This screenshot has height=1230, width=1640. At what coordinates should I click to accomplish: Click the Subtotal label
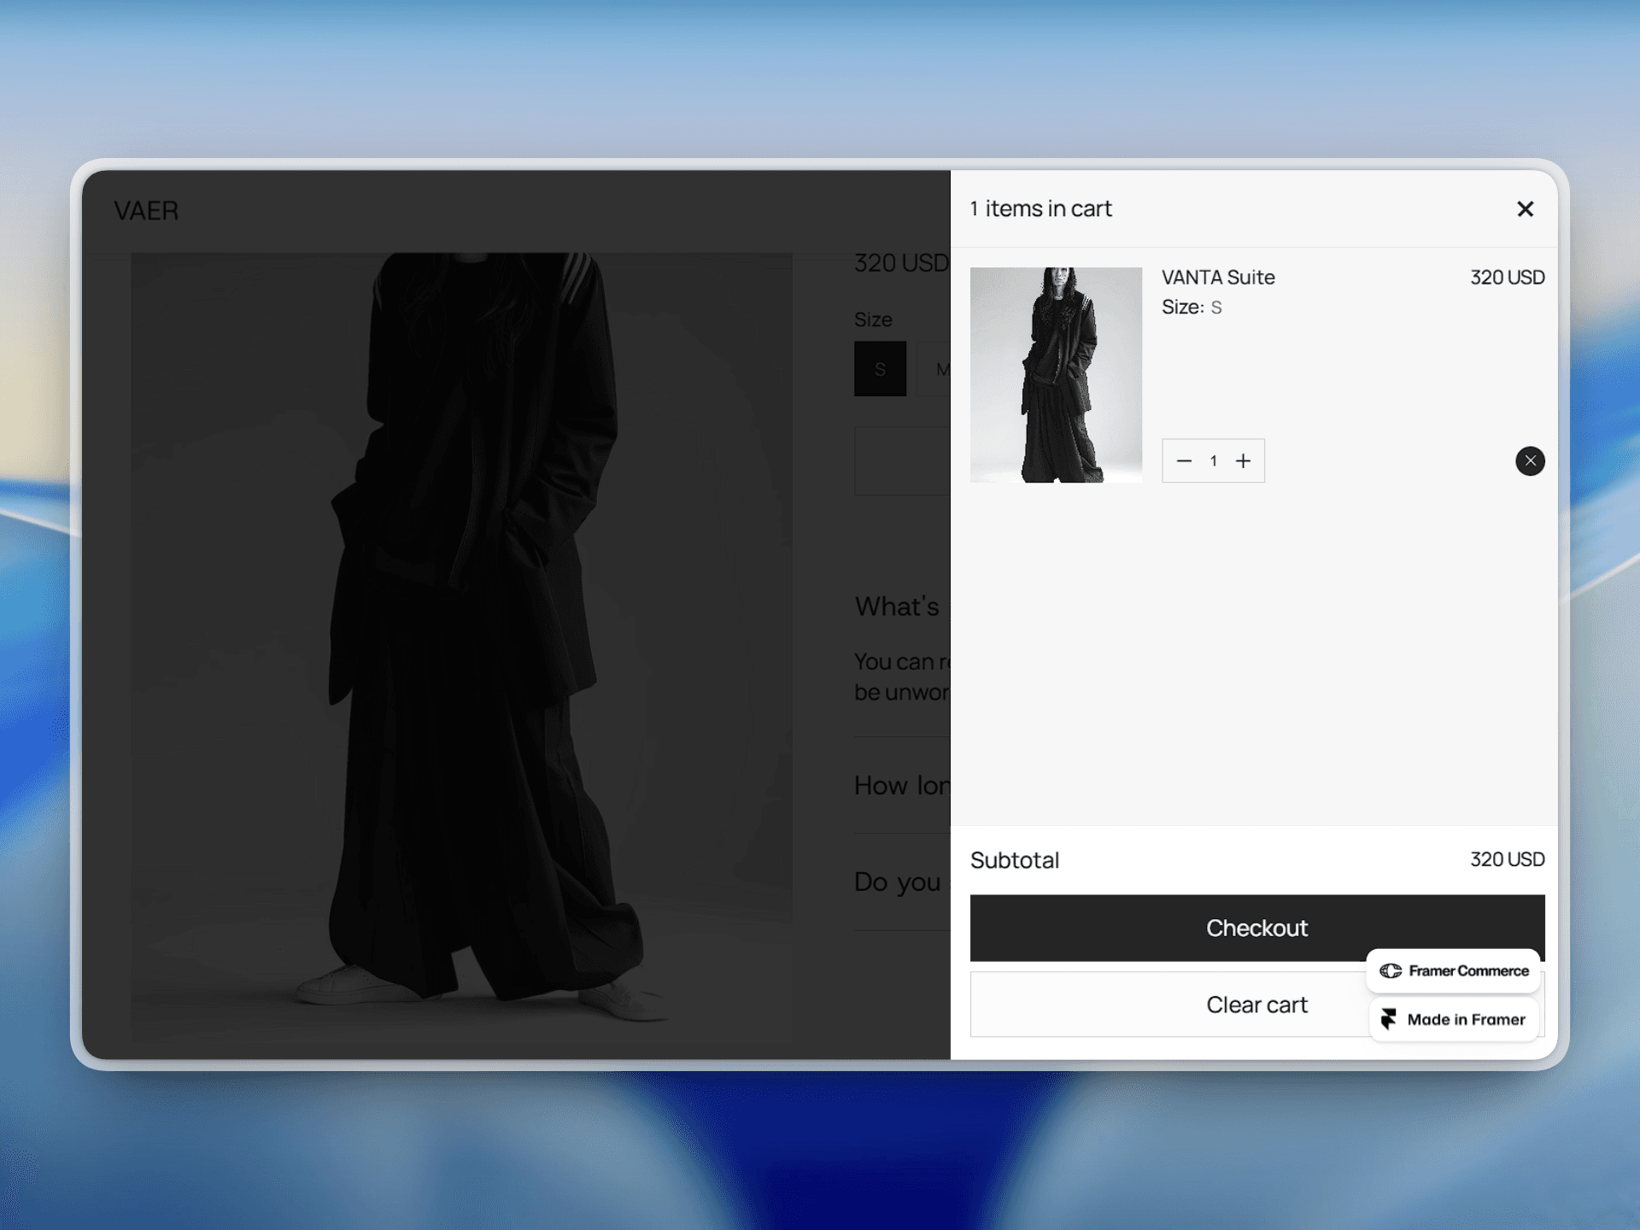[1015, 860]
